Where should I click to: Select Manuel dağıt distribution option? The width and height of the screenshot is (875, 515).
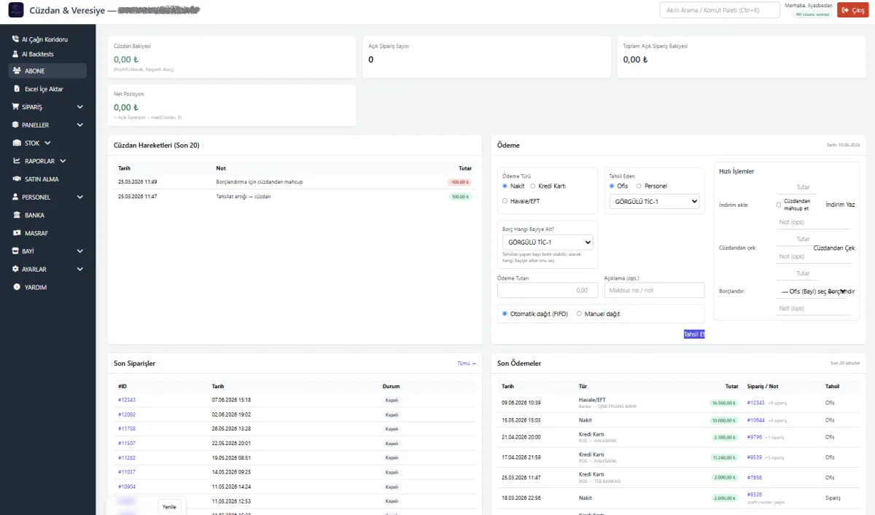579,314
